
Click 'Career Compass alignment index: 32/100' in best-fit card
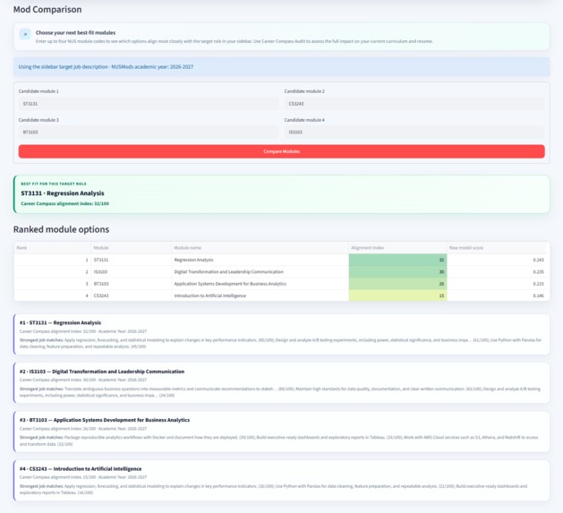(64, 204)
